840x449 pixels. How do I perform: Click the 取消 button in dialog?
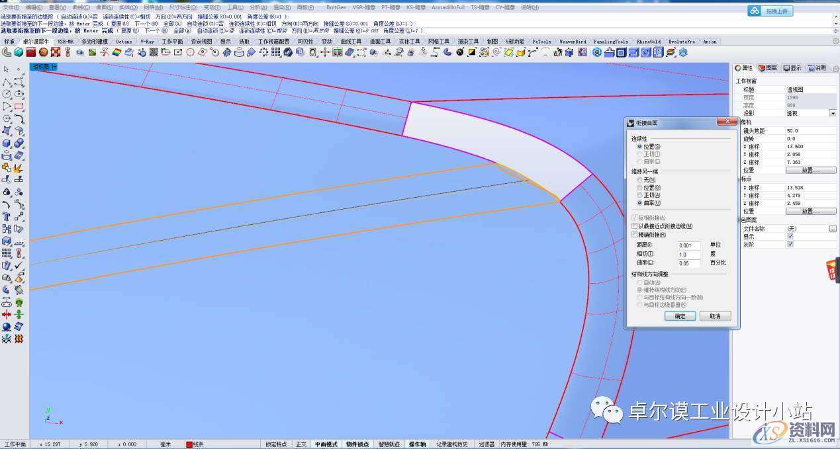[x=715, y=316]
